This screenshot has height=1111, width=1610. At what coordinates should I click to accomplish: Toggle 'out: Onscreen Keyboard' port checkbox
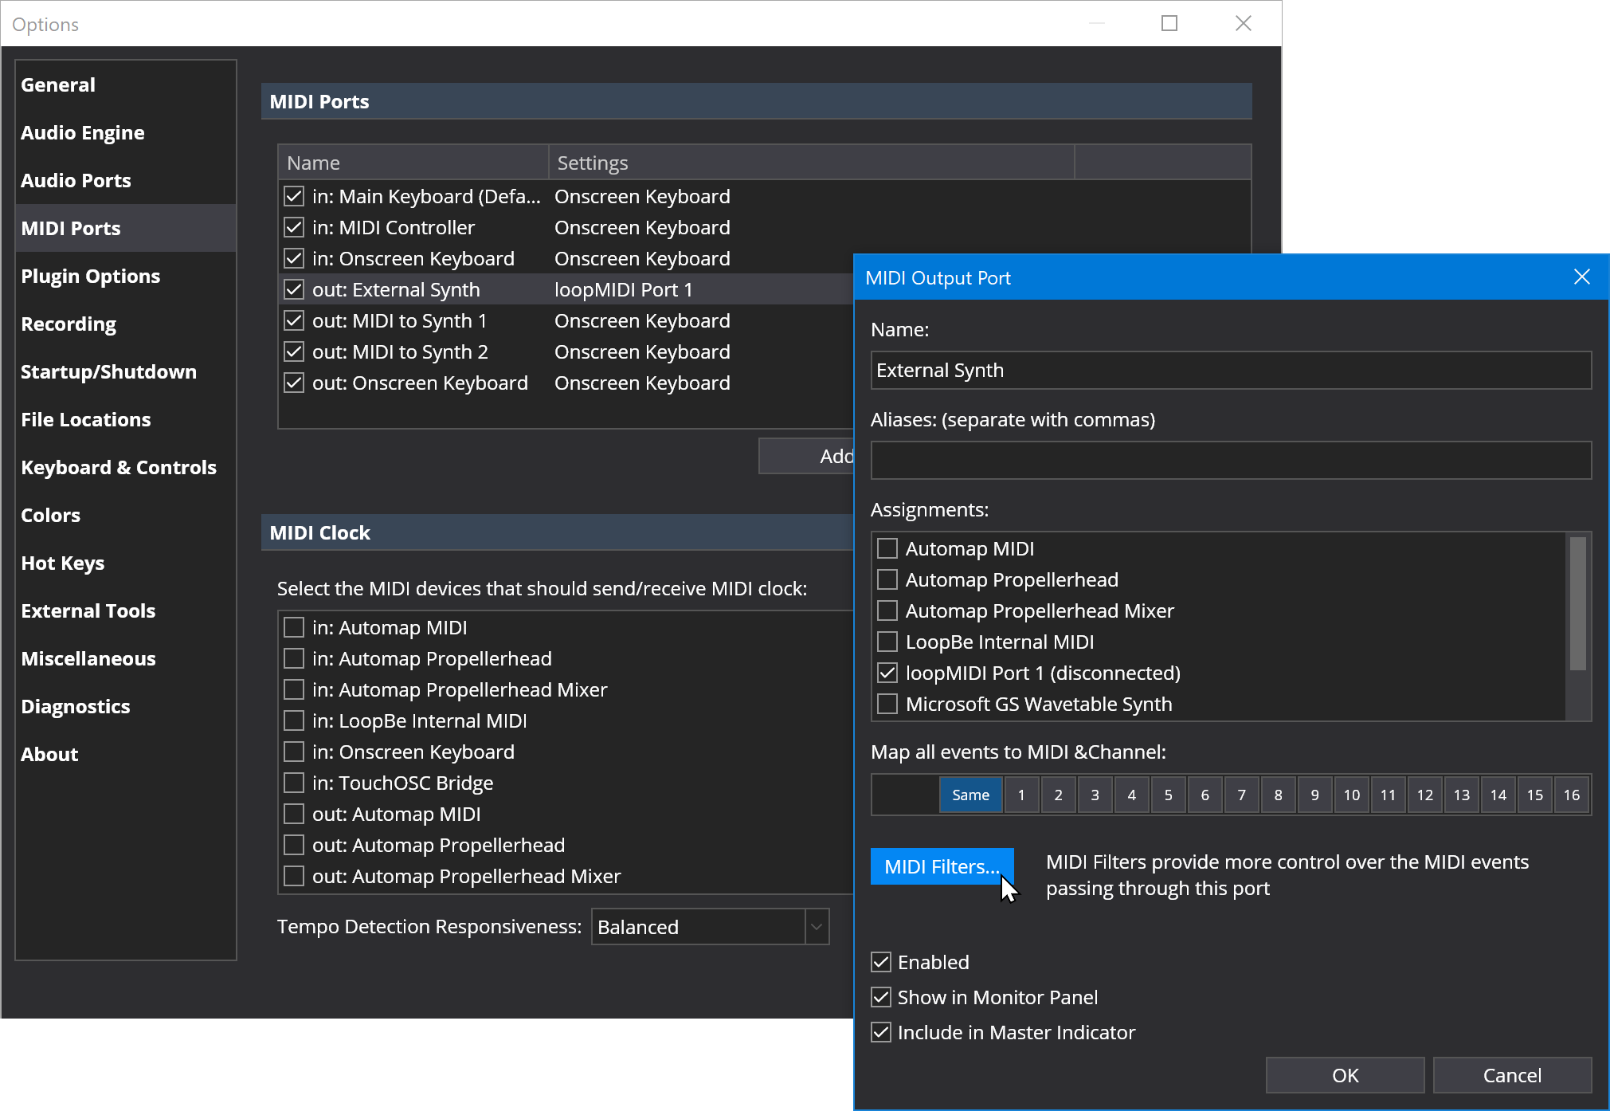[294, 383]
